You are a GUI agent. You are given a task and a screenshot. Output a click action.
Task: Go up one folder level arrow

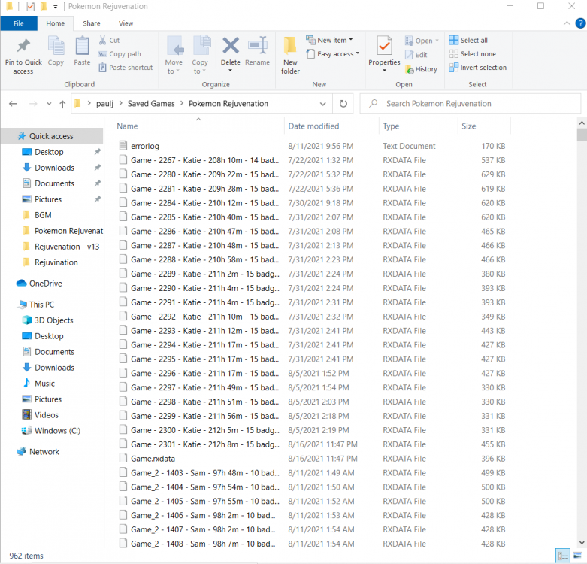(x=62, y=104)
